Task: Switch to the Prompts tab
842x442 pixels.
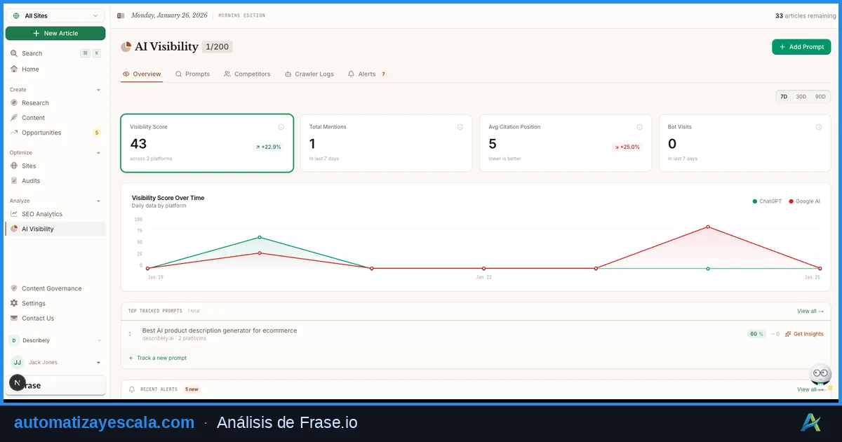Action: [193, 74]
